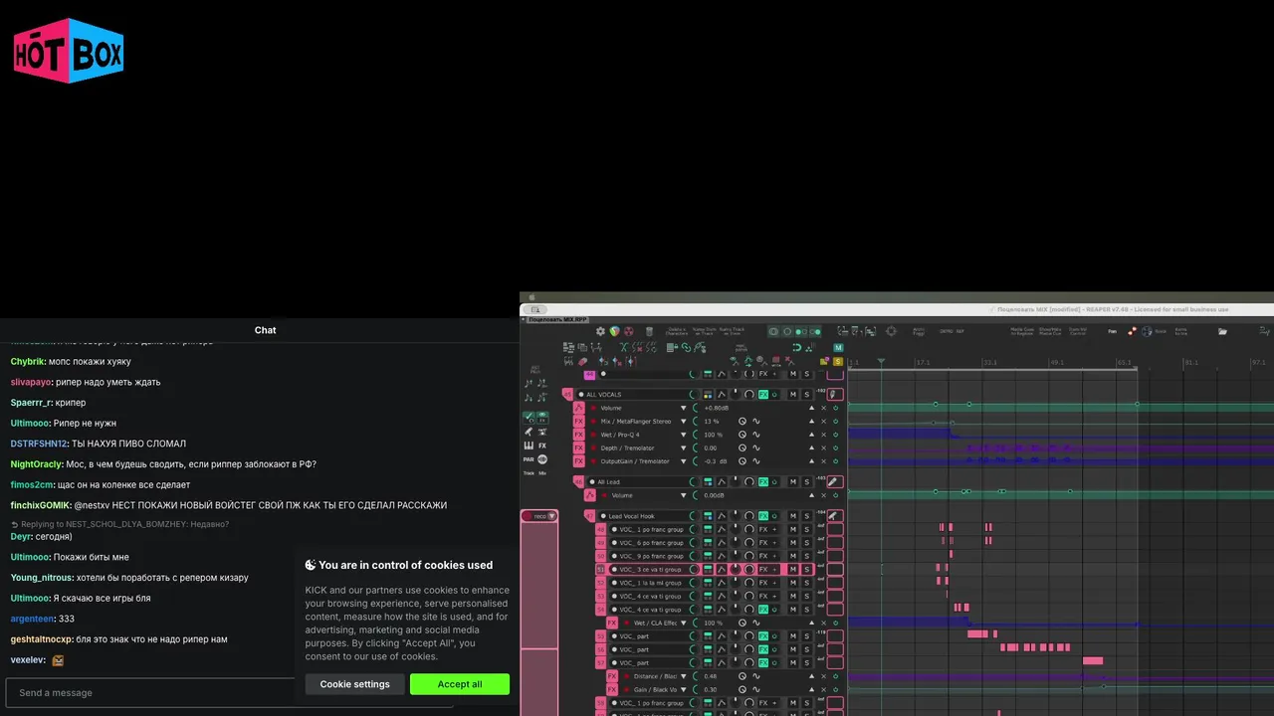Toggle global solo yellow S button
This screenshot has height=716, width=1274.
838,361
